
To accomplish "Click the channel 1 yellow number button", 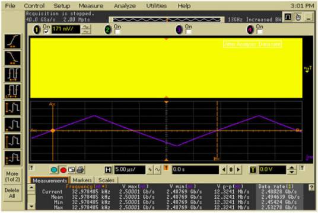I will click(x=37, y=30).
